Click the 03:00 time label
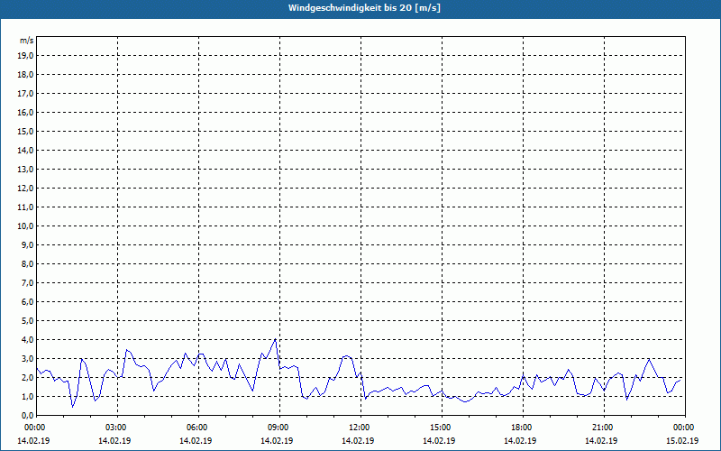 click(118, 428)
